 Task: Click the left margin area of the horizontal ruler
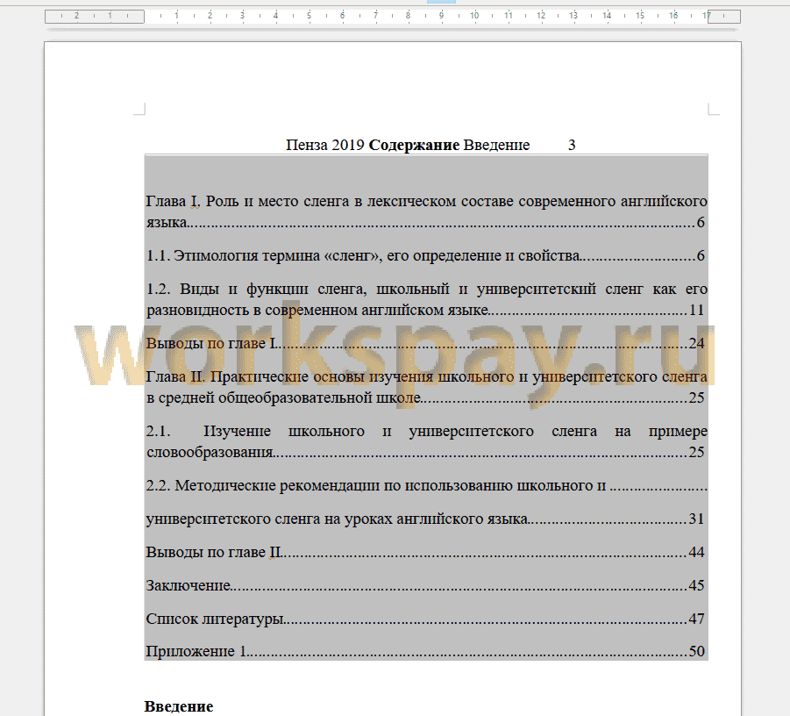(95, 16)
